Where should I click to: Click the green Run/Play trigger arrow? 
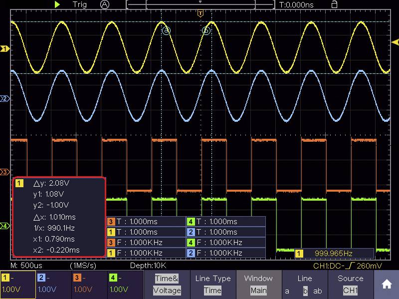57,5
